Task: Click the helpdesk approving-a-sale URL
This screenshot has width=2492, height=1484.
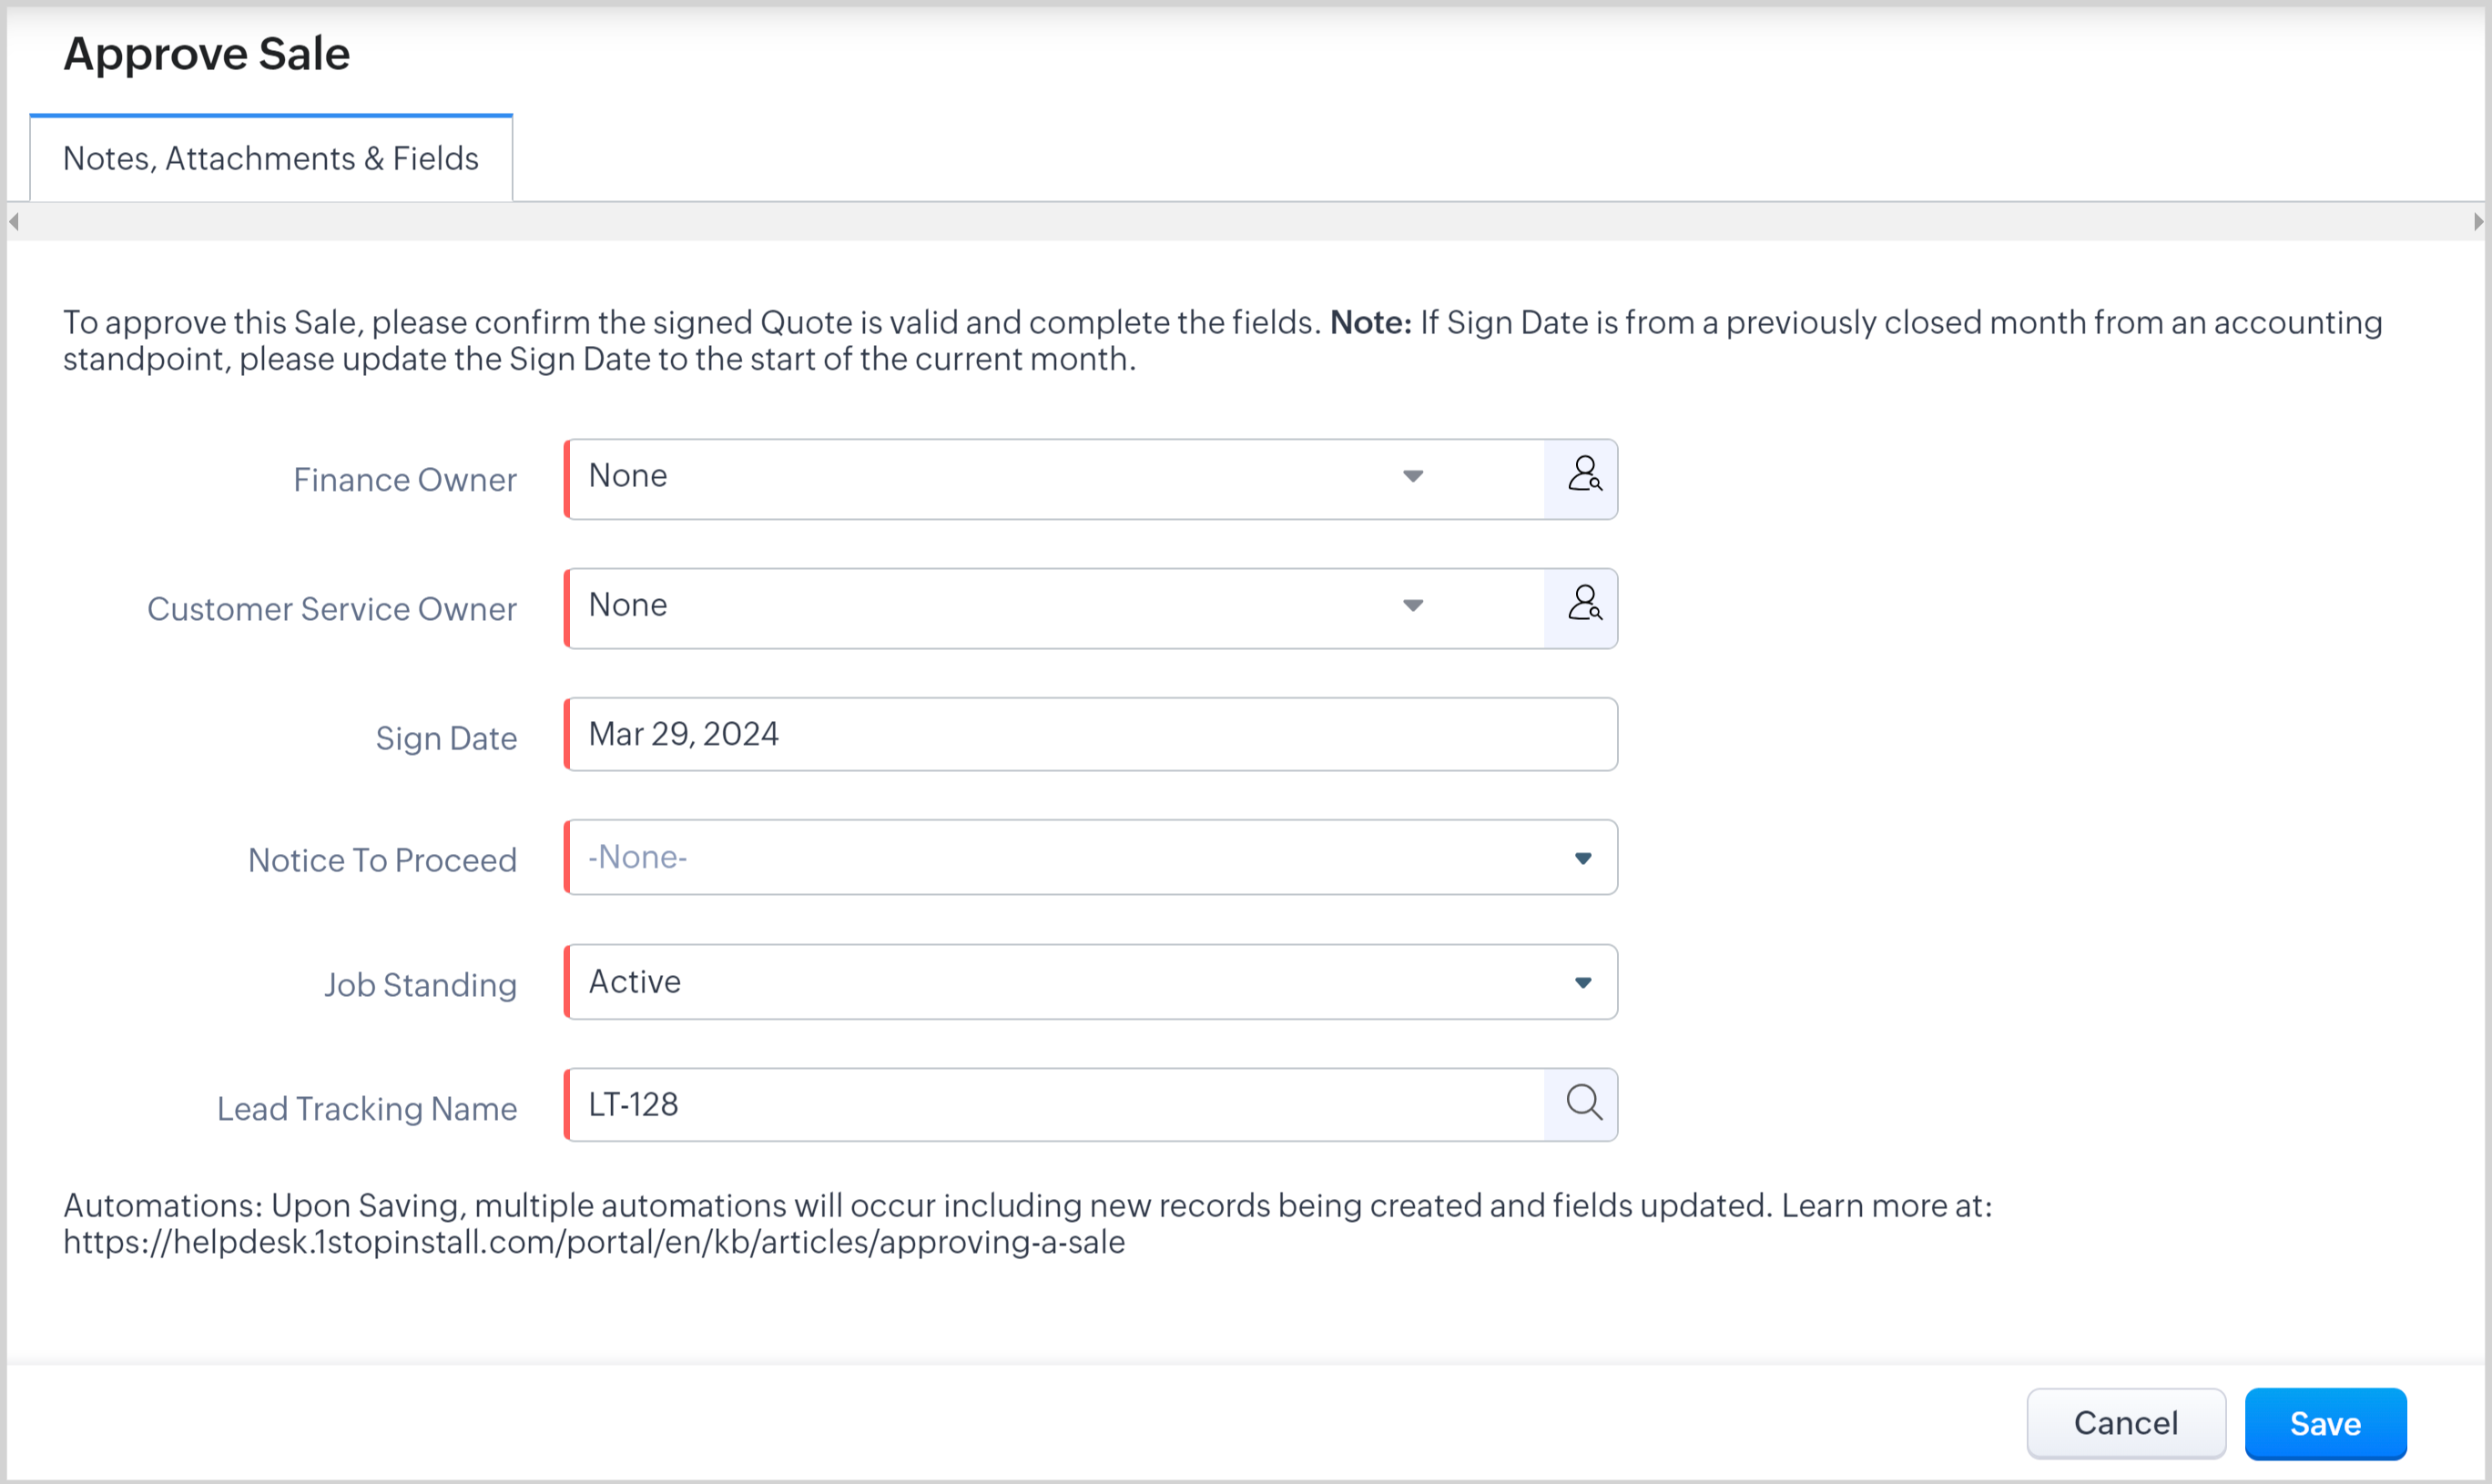Action: point(594,1242)
